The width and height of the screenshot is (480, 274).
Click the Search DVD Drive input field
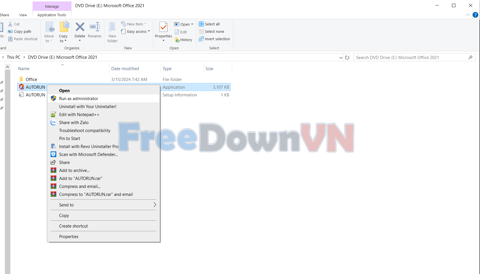pyautogui.click(x=411, y=58)
